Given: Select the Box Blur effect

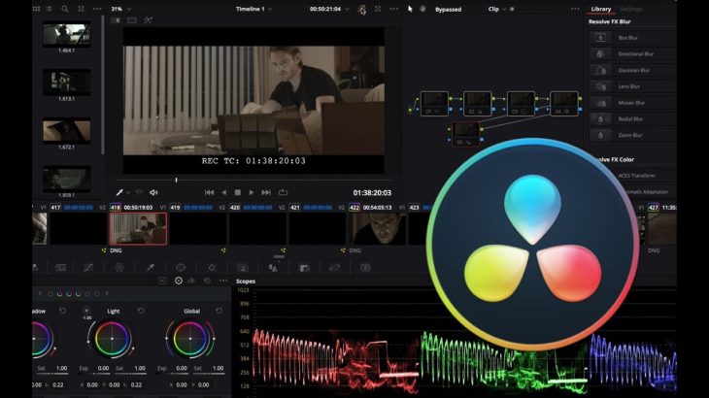Looking at the screenshot, I should (x=632, y=38).
